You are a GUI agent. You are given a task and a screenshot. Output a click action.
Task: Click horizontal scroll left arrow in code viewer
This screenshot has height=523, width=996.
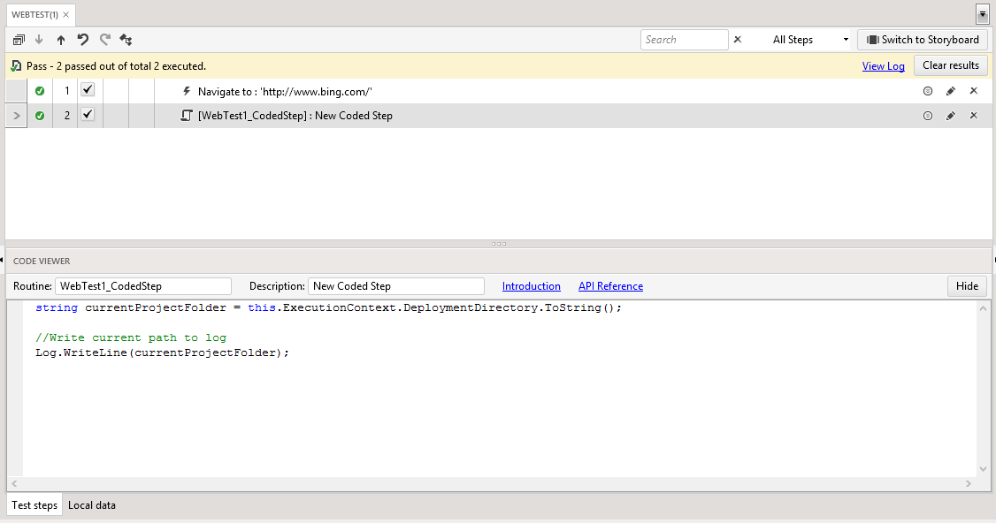[x=15, y=483]
